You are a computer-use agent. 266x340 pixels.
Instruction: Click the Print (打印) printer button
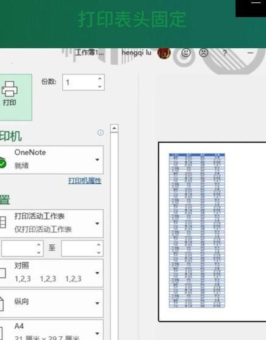click(x=15, y=97)
